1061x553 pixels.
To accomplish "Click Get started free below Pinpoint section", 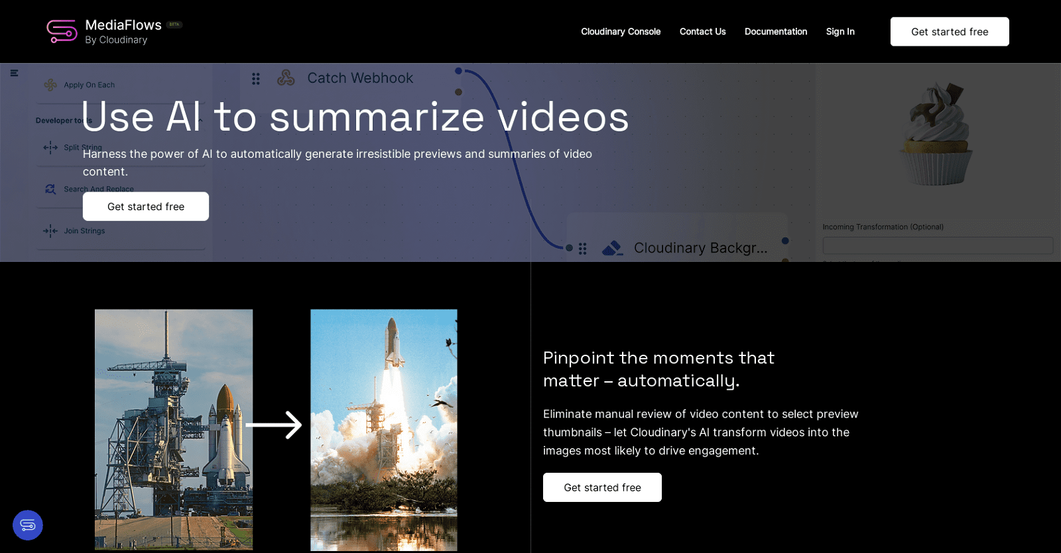I will pyautogui.click(x=602, y=487).
